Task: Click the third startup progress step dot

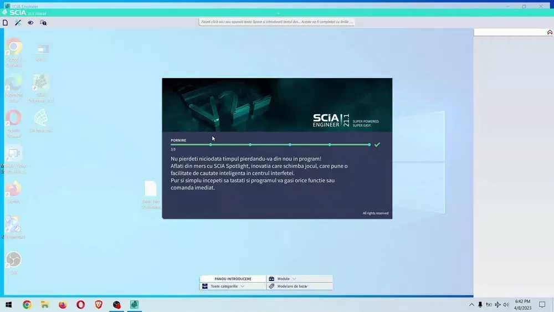Action: (x=290, y=145)
